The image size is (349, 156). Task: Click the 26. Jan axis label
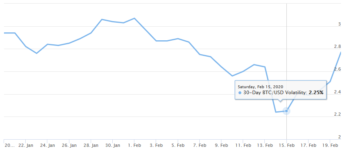click(x=69, y=145)
